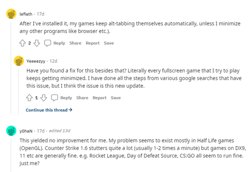The image size is (250, 172).
Task: Open lefiath's yellow avatar
Action: pos(11,14)
